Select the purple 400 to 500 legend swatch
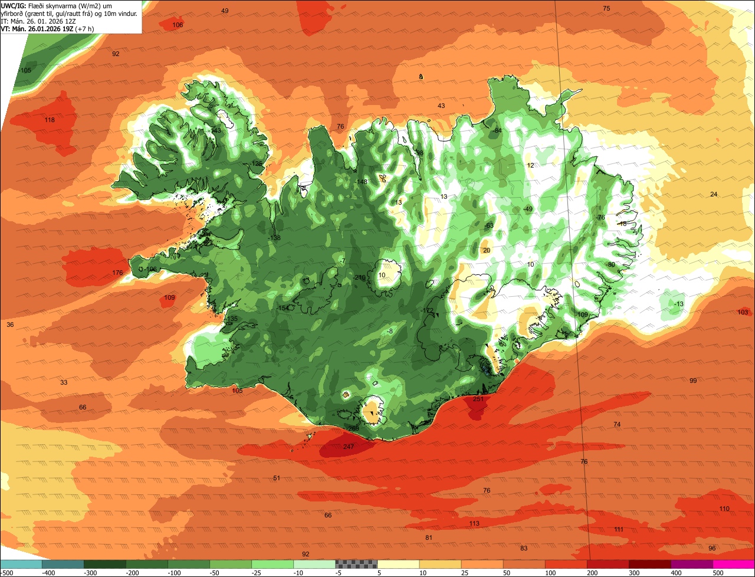 (692, 564)
